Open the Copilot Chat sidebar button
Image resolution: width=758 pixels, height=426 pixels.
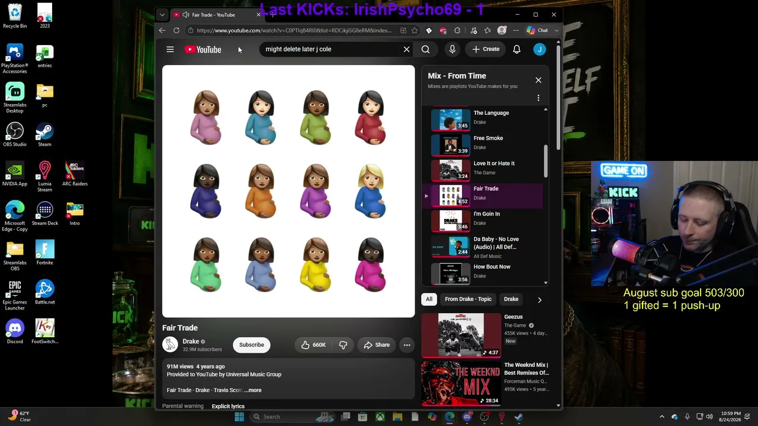point(538,30)
